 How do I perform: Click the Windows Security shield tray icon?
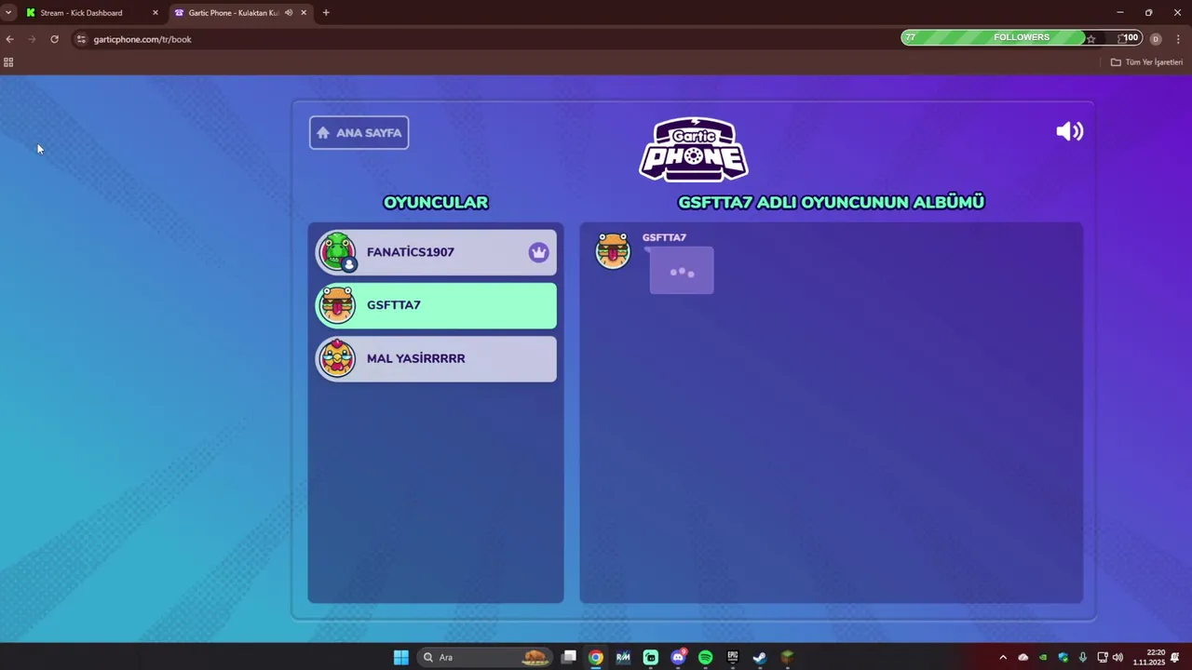click(x=1063, y=657)
